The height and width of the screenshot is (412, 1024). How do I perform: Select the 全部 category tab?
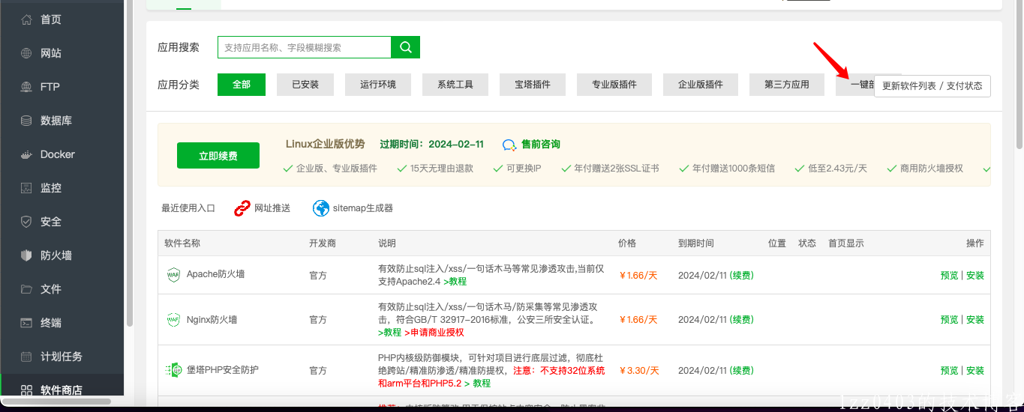tap(242, 85)
